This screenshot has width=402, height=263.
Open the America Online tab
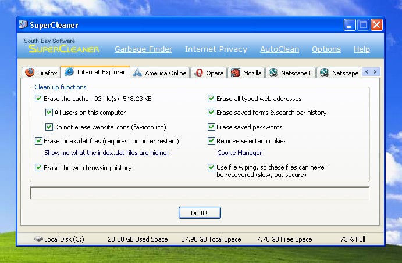click(160, 73)
